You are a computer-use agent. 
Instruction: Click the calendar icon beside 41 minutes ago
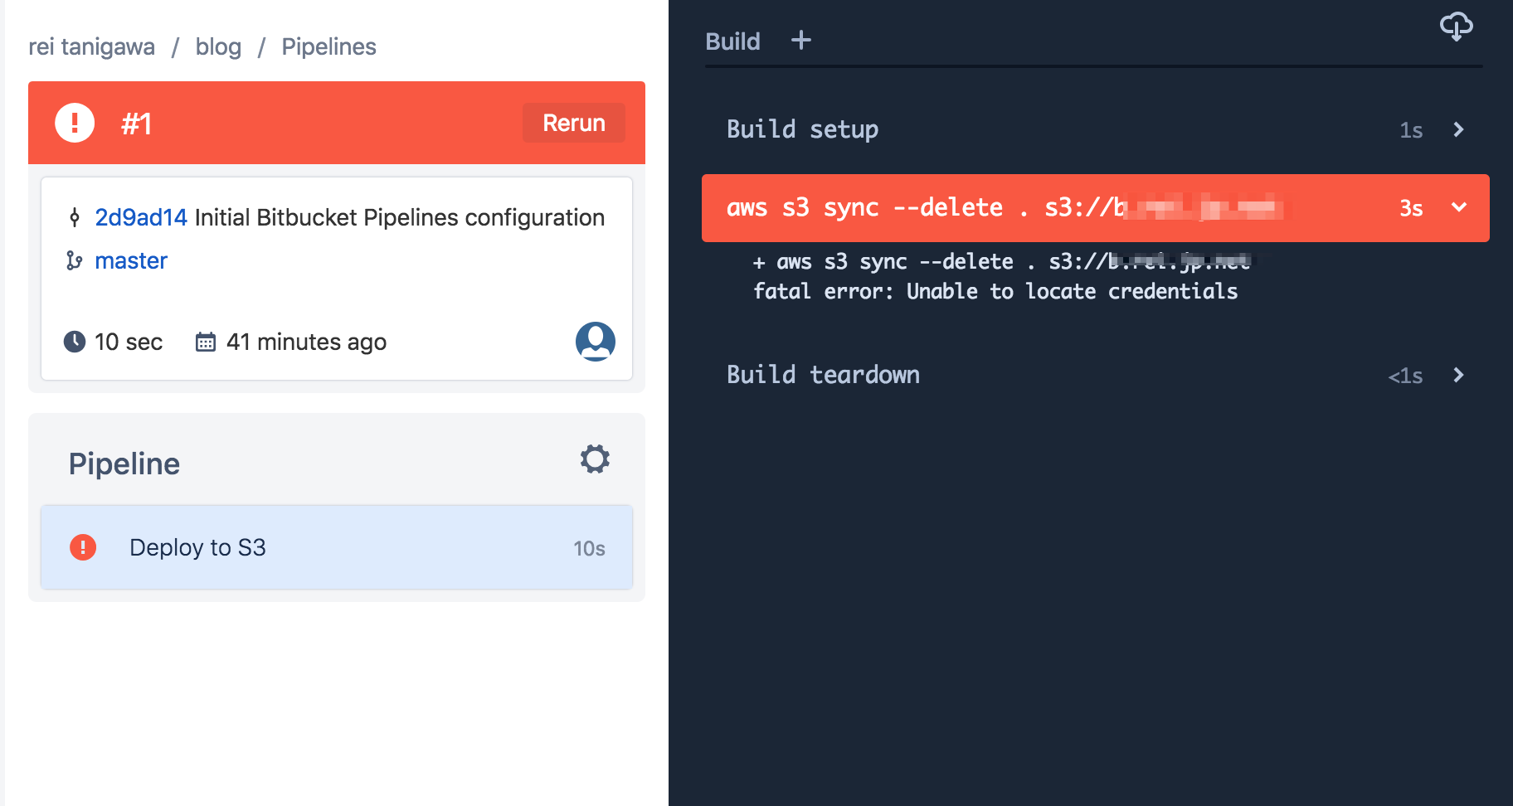tap(206, 342)
